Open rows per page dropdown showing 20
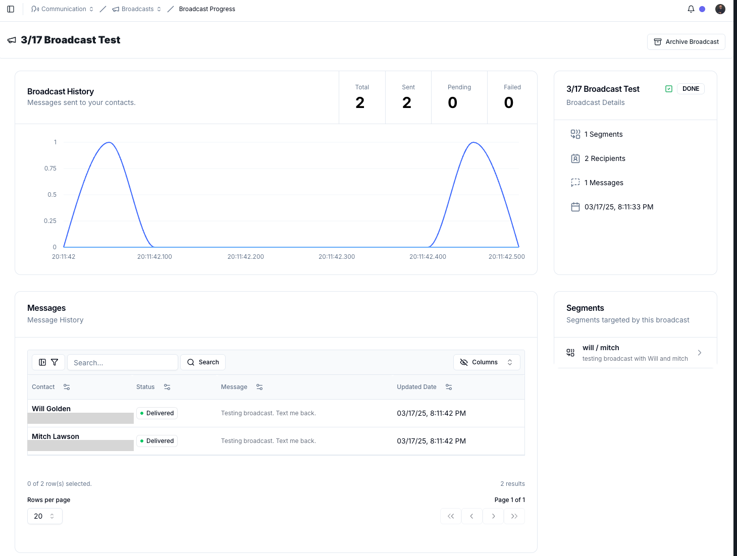This screenshot has width=737, height=556. tap(45, 516)
